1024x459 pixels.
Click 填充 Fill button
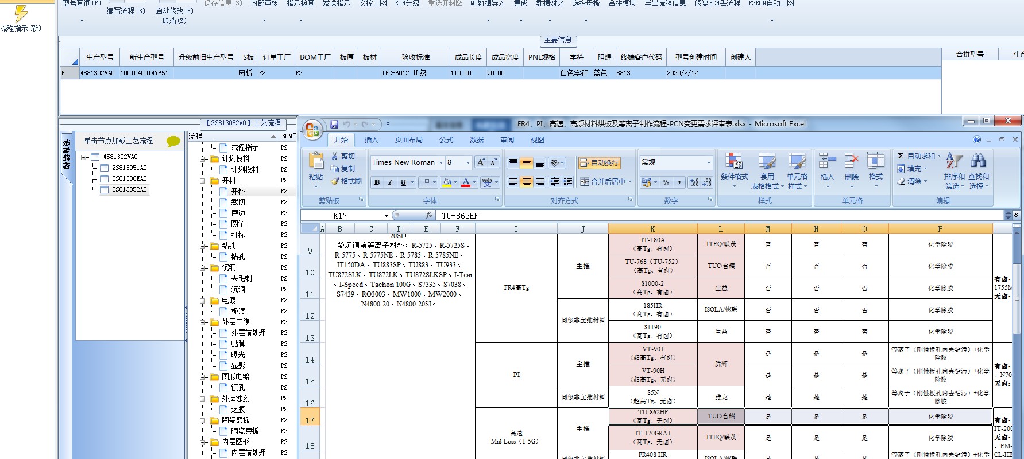(912, 169)
